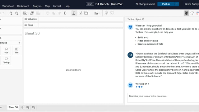Click the All changes saved status
This screenshot has height=112, width=199.
click(x=145, y=4)
